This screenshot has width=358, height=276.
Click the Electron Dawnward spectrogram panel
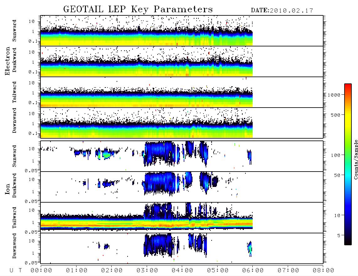182,123
